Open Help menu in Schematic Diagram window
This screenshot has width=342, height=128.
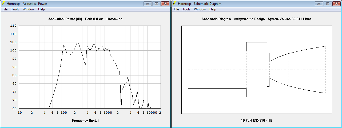(213, 9)
